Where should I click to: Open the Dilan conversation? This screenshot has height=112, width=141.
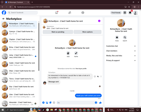point(19,72)
